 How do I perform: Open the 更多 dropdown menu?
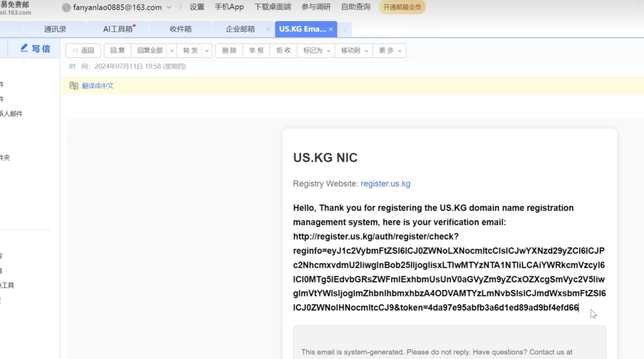(x=390, y=51)
